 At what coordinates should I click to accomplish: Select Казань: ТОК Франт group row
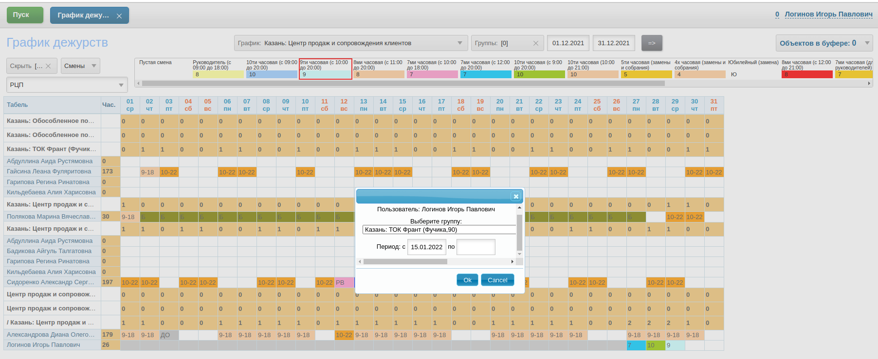point(52,149)
